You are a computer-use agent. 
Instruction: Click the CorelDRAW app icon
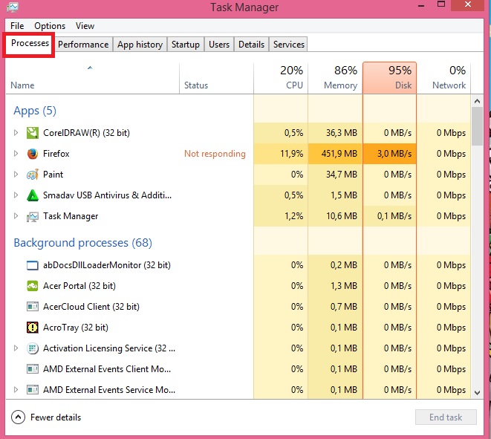click(x=33, y=133)
